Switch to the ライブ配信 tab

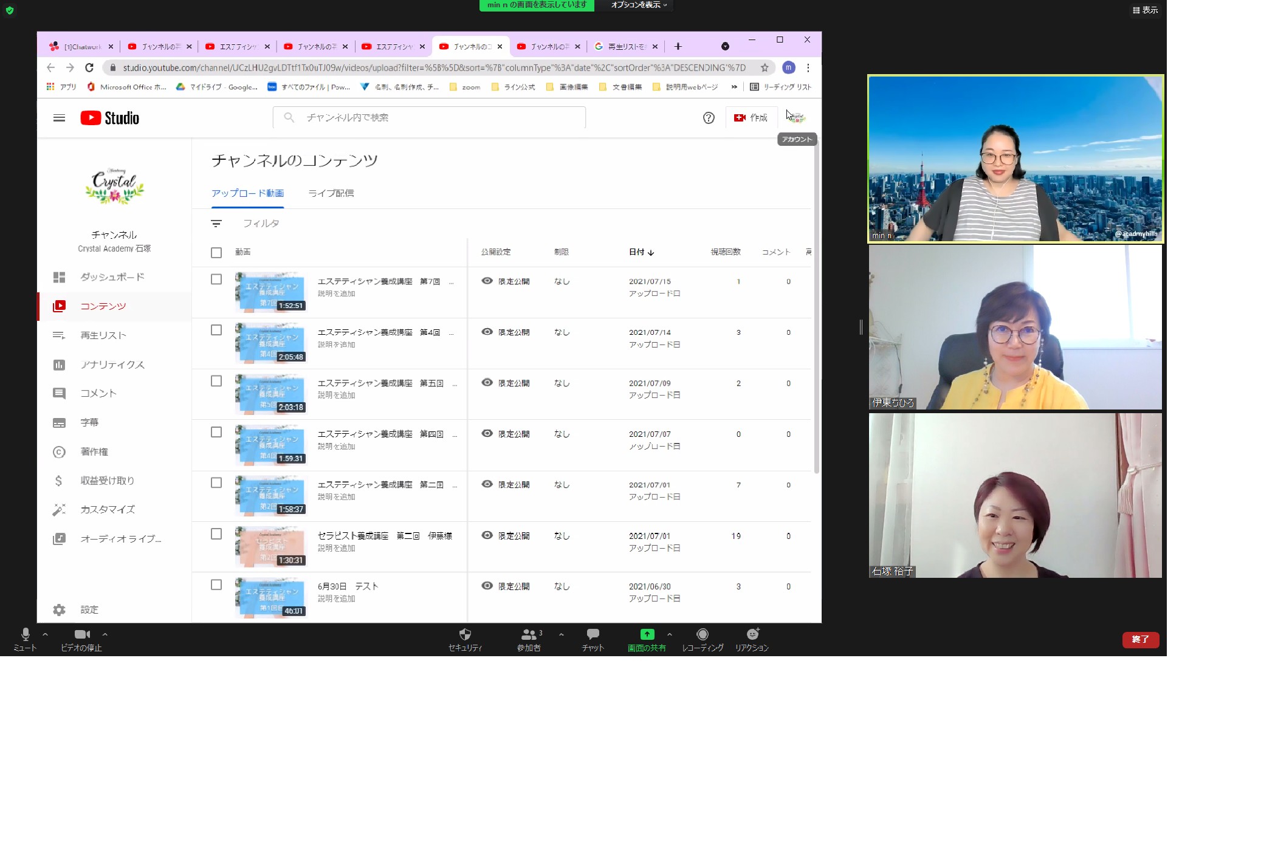[331, 193]
